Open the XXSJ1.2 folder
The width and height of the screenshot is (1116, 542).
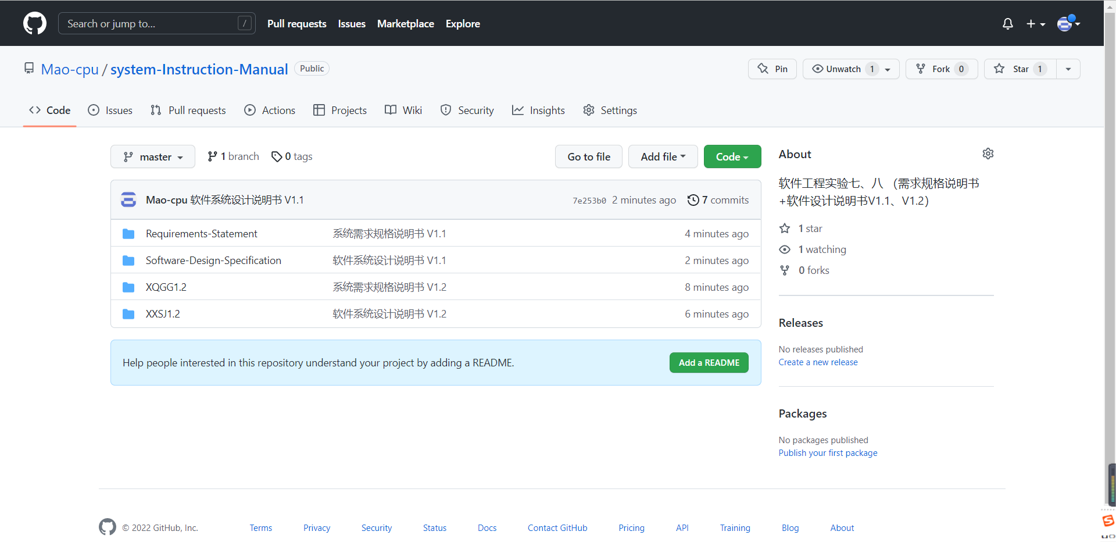click(163, 314)
